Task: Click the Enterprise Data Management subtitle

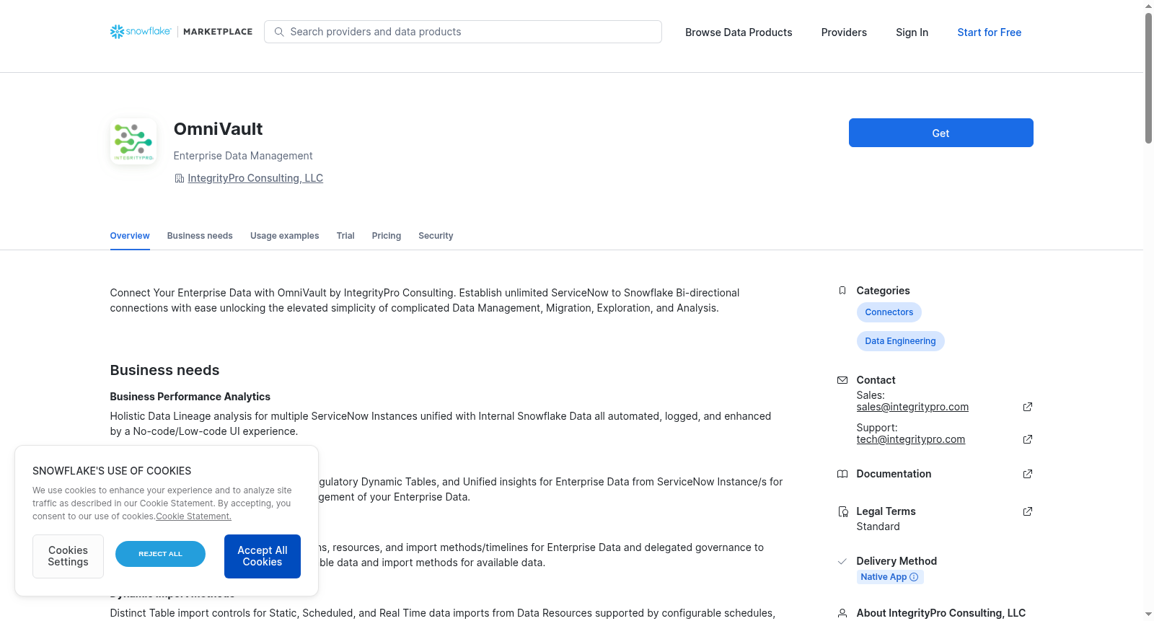Action: (x=243, y=156)
